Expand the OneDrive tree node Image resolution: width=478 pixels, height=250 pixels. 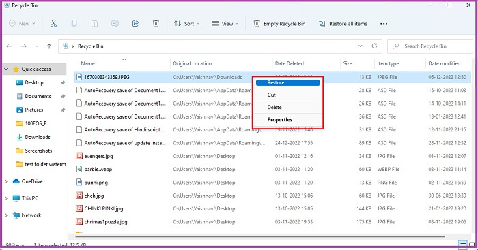6,181
